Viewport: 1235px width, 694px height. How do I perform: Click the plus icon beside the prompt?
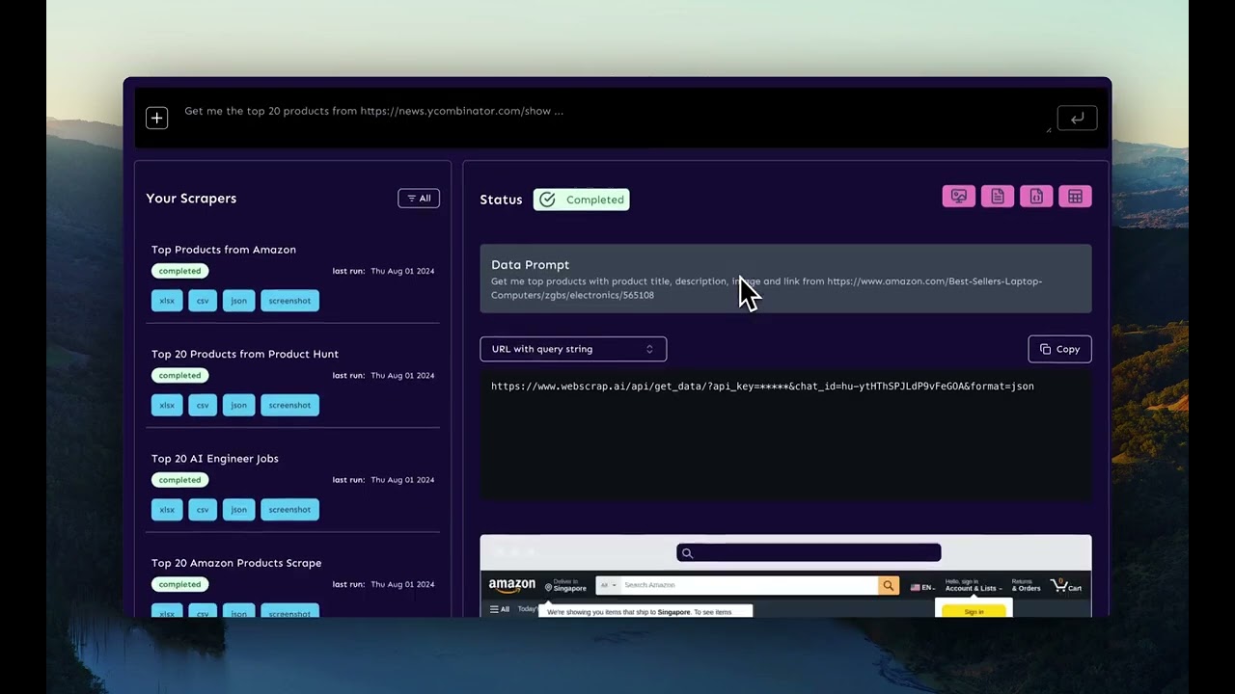click(x=156, y=118)
